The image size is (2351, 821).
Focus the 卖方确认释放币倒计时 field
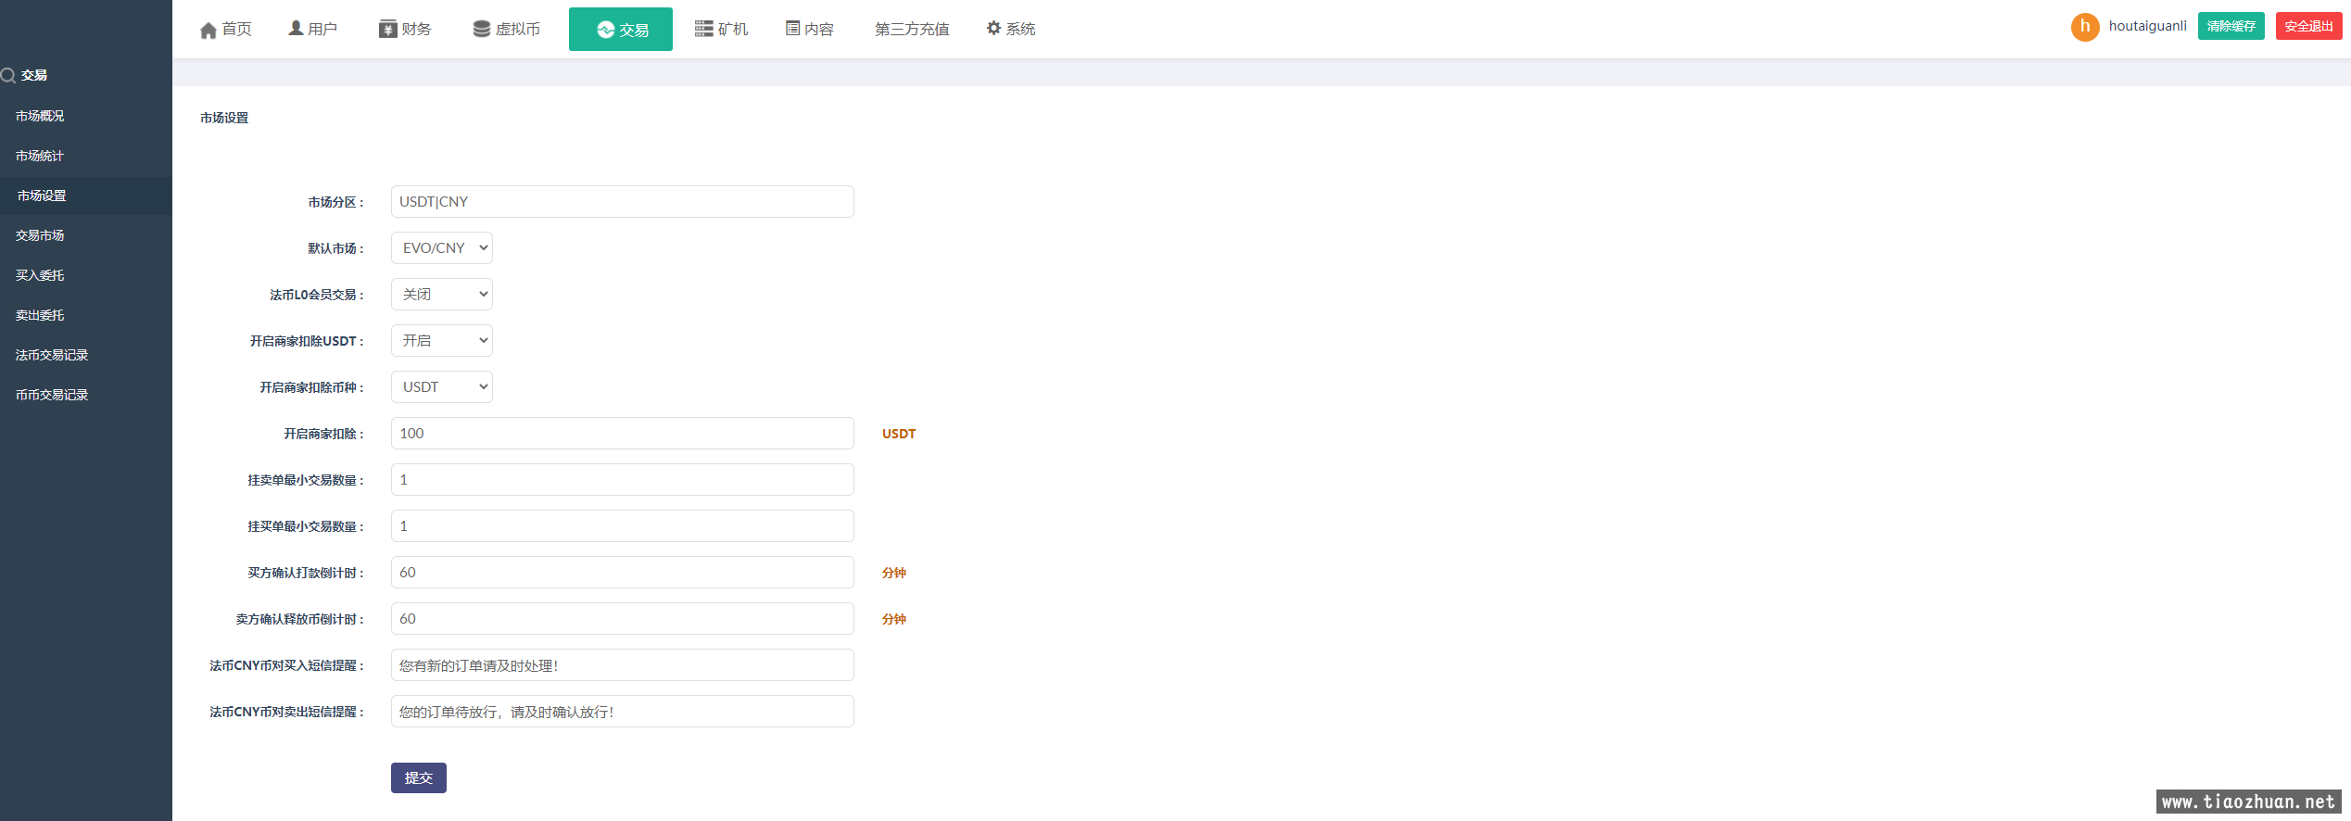click(x=623, y=619)
